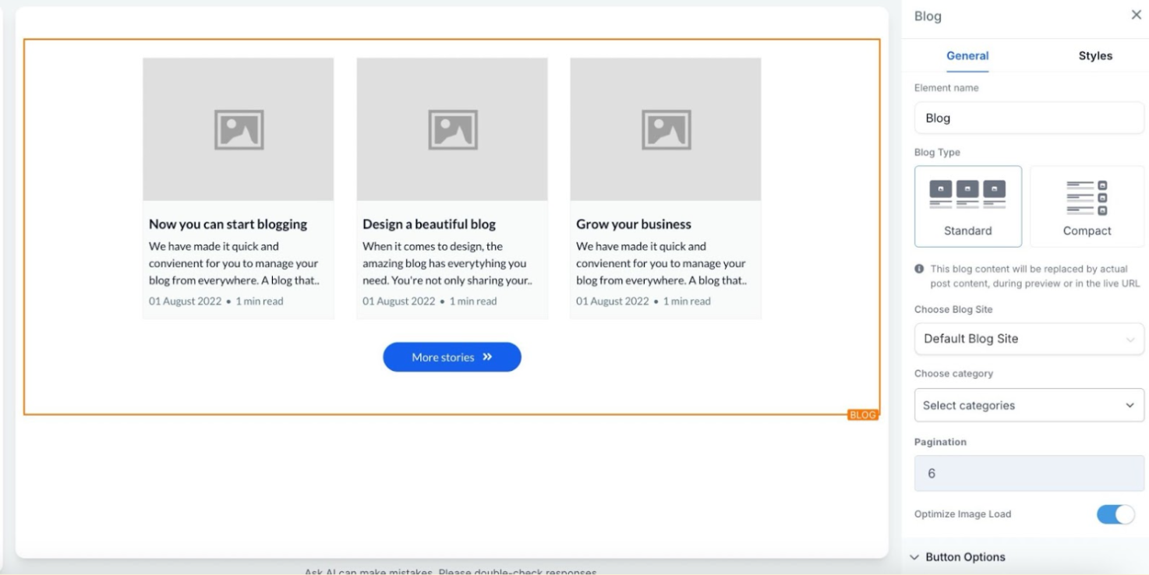The image size is (1149, 575).
Task: Click the More stories button
Action: [x=451, y=357]
